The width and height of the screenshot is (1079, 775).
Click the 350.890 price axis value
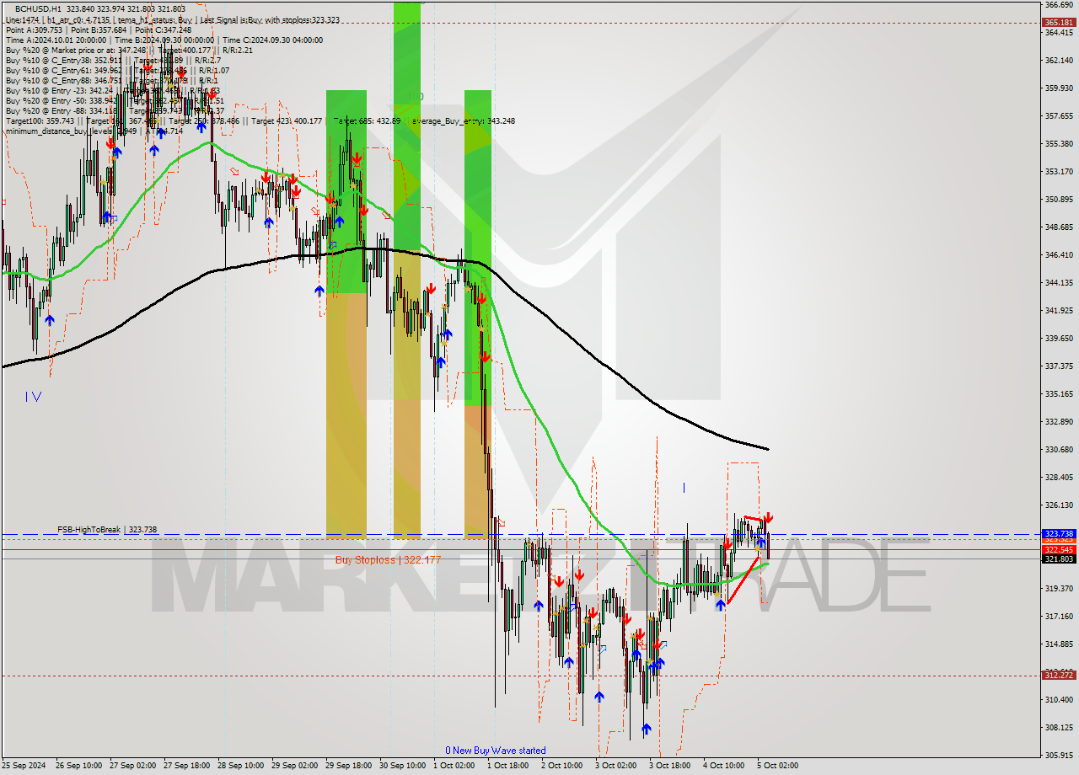click(x=1058, y=200)
